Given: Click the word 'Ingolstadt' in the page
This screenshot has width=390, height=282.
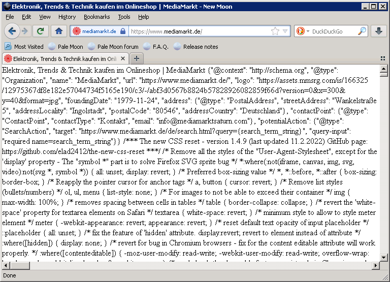Looking at the screenshot, I should [x=87, y=111].
